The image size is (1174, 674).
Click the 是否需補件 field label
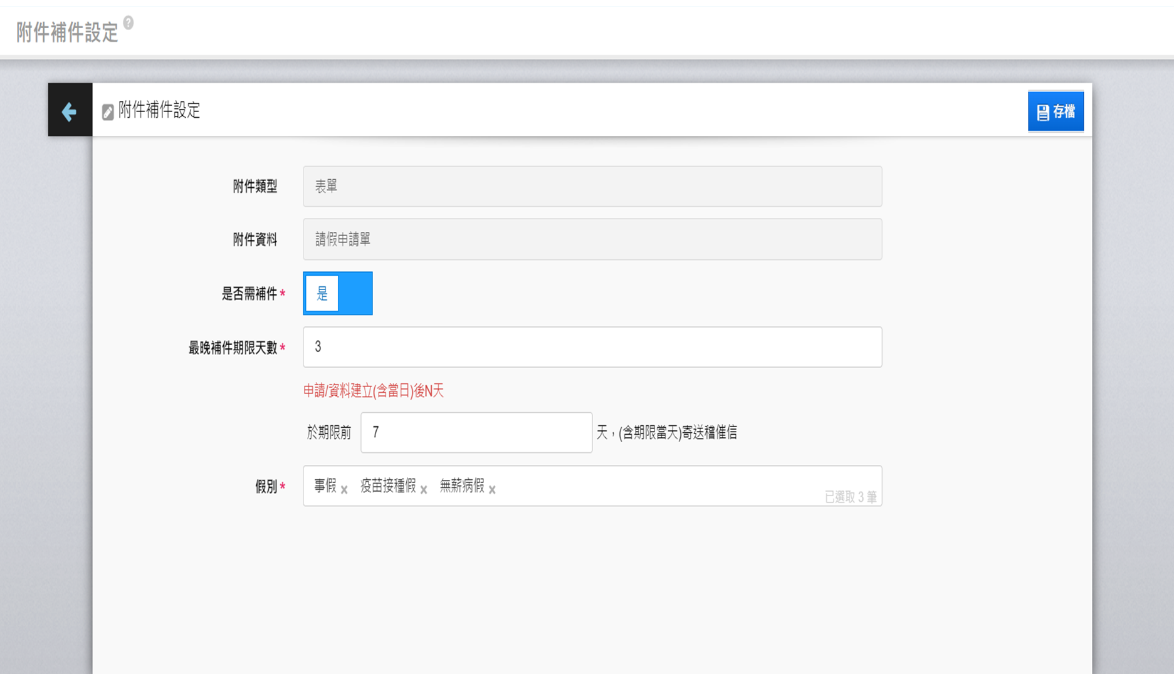249,294
